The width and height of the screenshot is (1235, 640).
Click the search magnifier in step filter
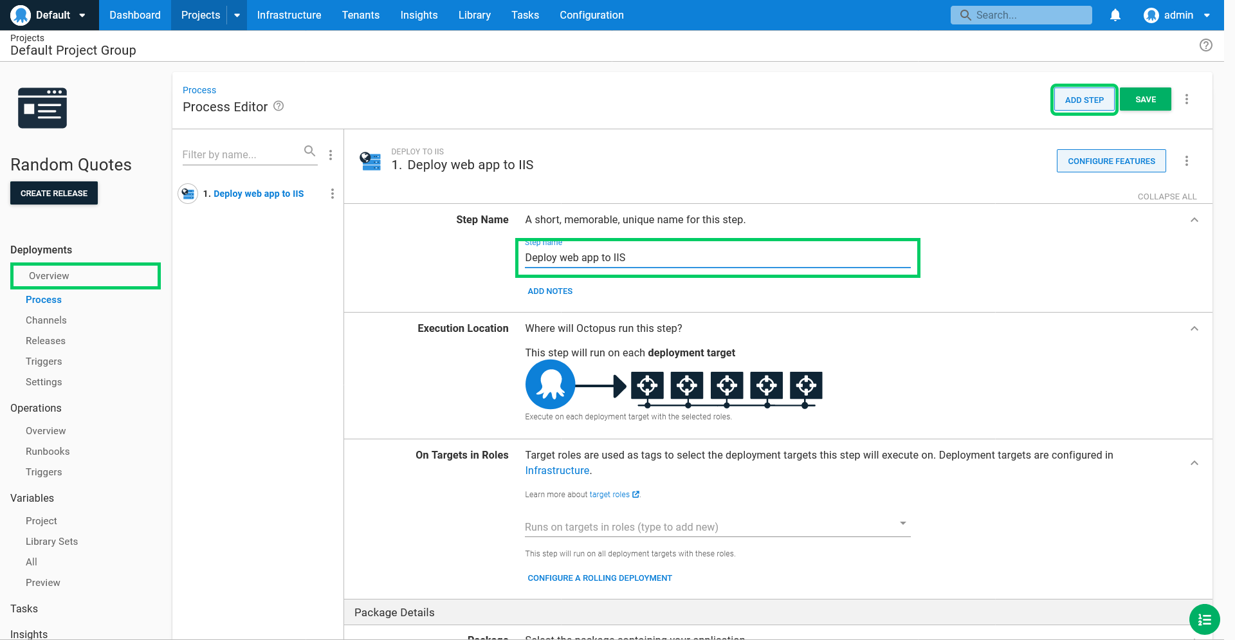(309, 151)
